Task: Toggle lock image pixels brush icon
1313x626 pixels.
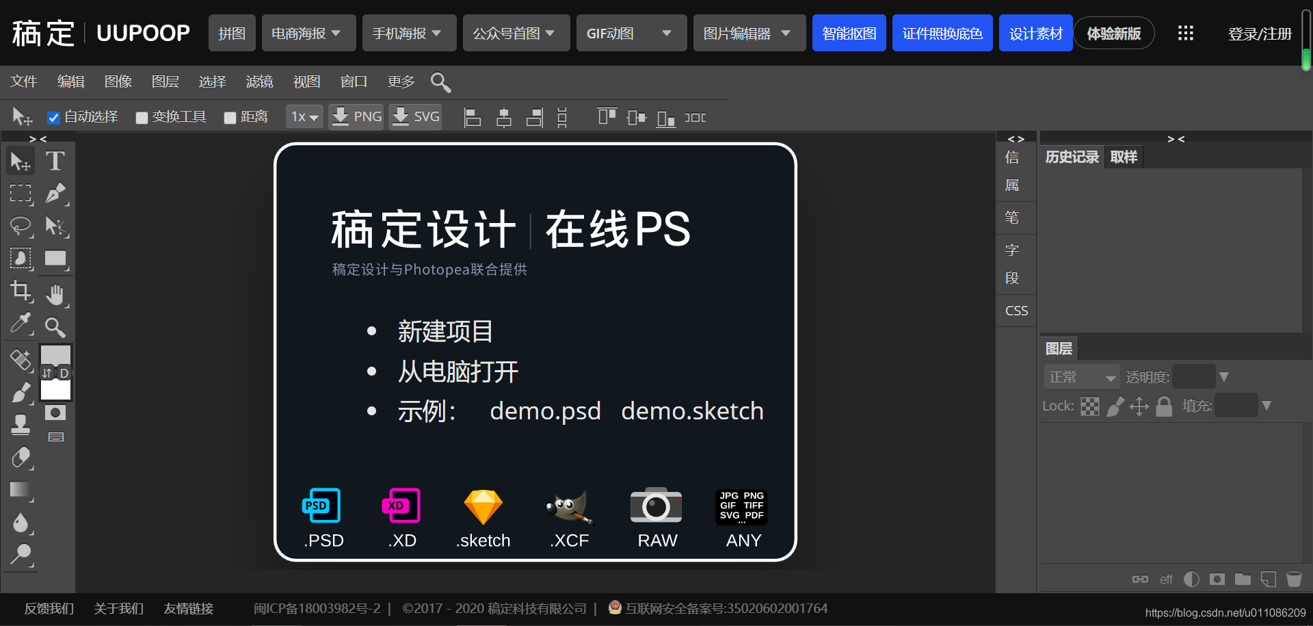Action: pyautogui.click(x=1115, y=406)
